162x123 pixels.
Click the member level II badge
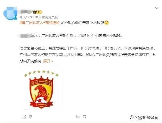(39, 12)
